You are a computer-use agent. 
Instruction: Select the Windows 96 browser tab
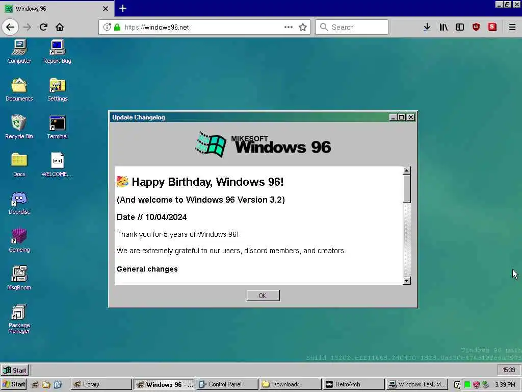[x=57, y=8]
